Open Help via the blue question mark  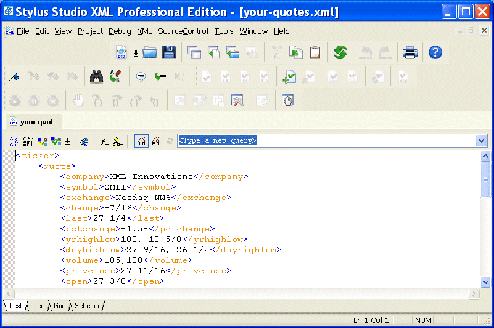pos(435,52)
